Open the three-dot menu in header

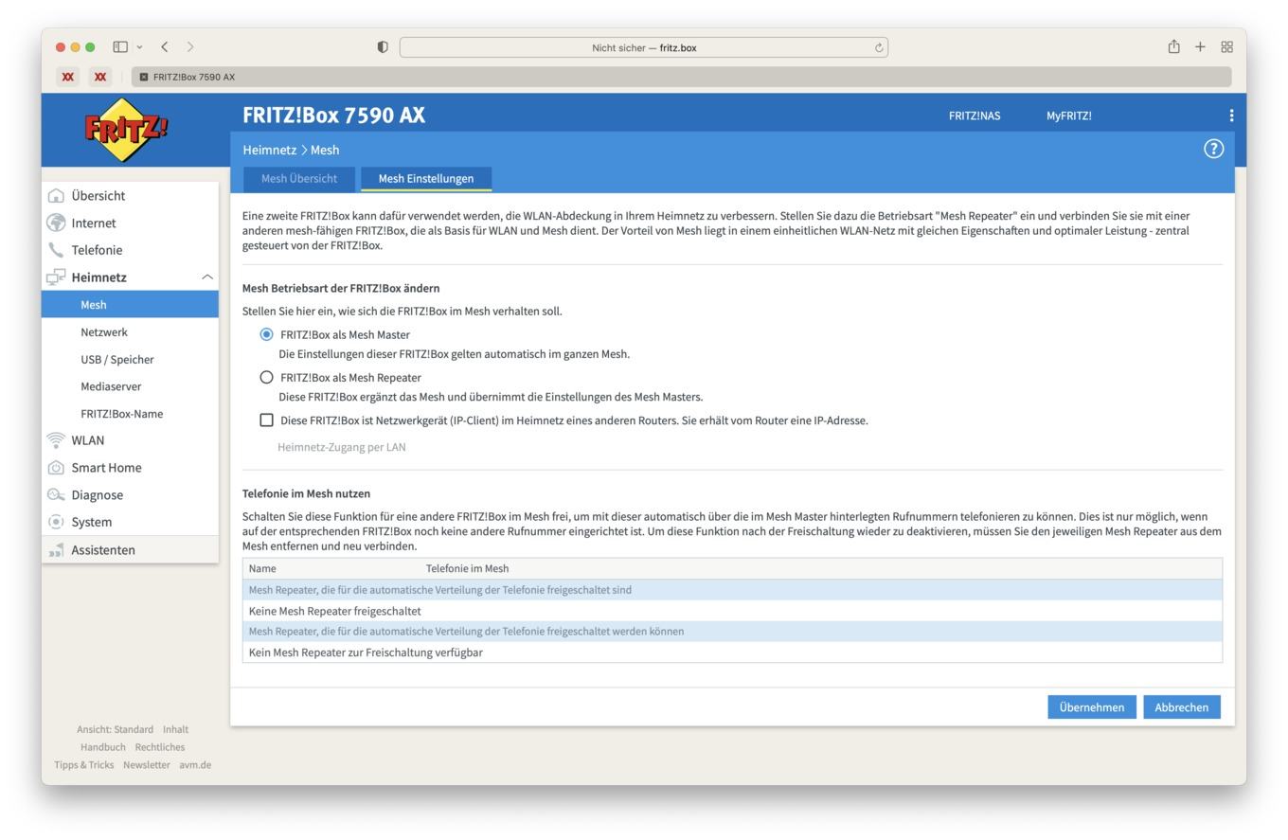(1231, 116)
